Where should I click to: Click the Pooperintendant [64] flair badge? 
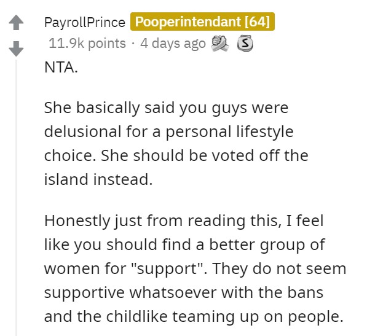point(202,21)
